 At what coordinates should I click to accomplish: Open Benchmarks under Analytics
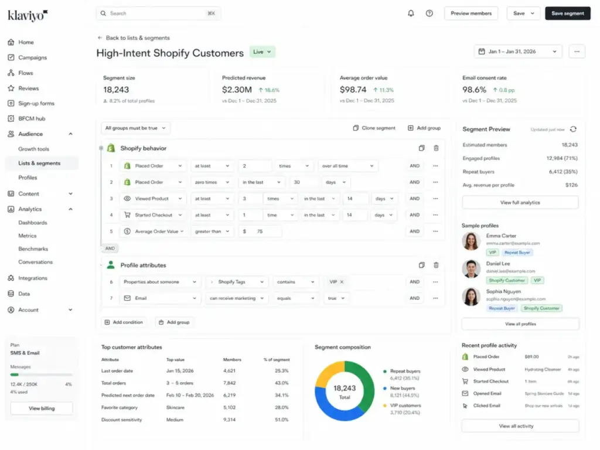coord(33,248)
